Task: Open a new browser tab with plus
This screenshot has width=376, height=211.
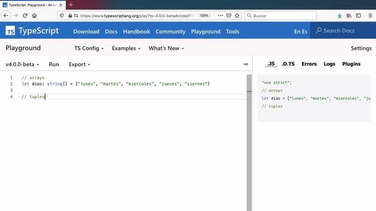Action: [70, 5]
